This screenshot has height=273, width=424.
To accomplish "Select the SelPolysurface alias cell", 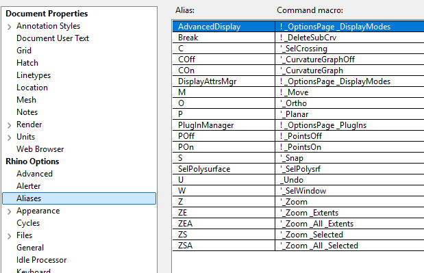I will tap(223, 169).
